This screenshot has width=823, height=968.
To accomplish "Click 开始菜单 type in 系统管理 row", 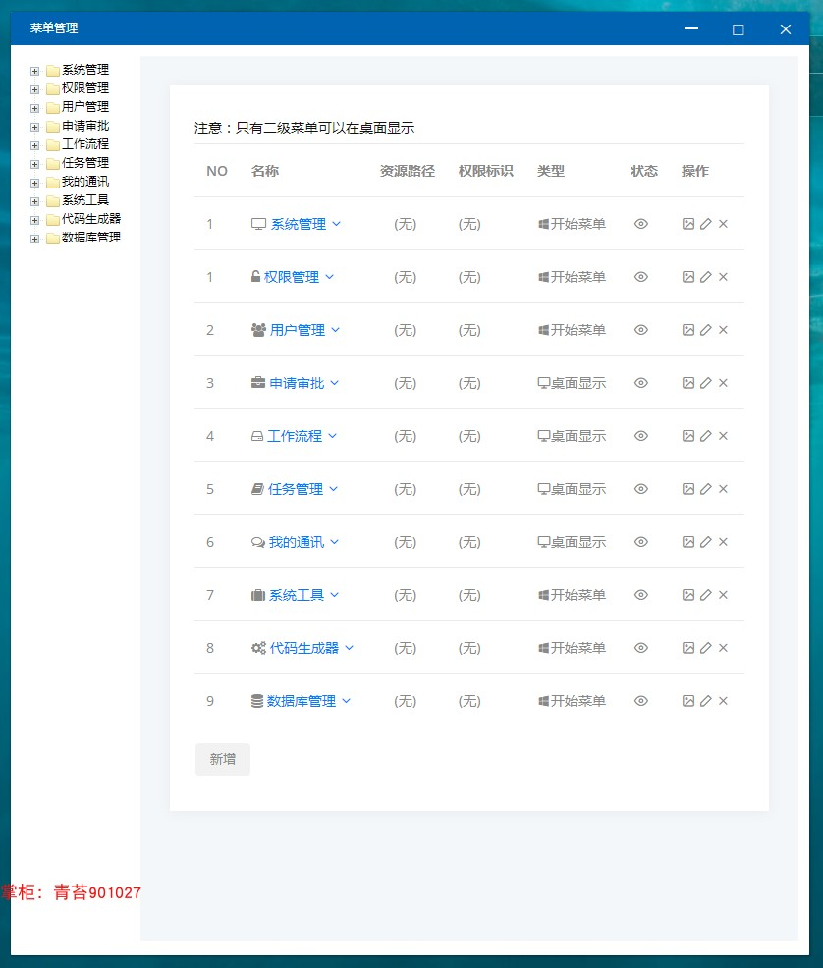I will (x=573, y=224).
